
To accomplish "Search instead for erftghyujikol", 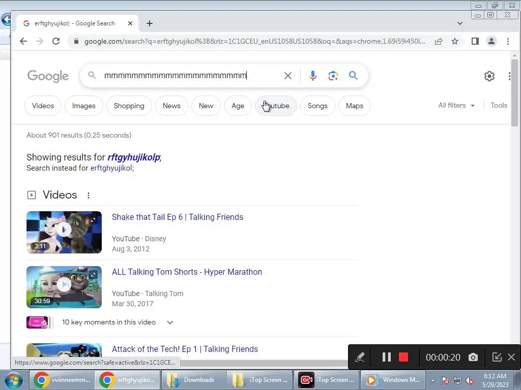I will pyautogui.click(x=112, y=168).
